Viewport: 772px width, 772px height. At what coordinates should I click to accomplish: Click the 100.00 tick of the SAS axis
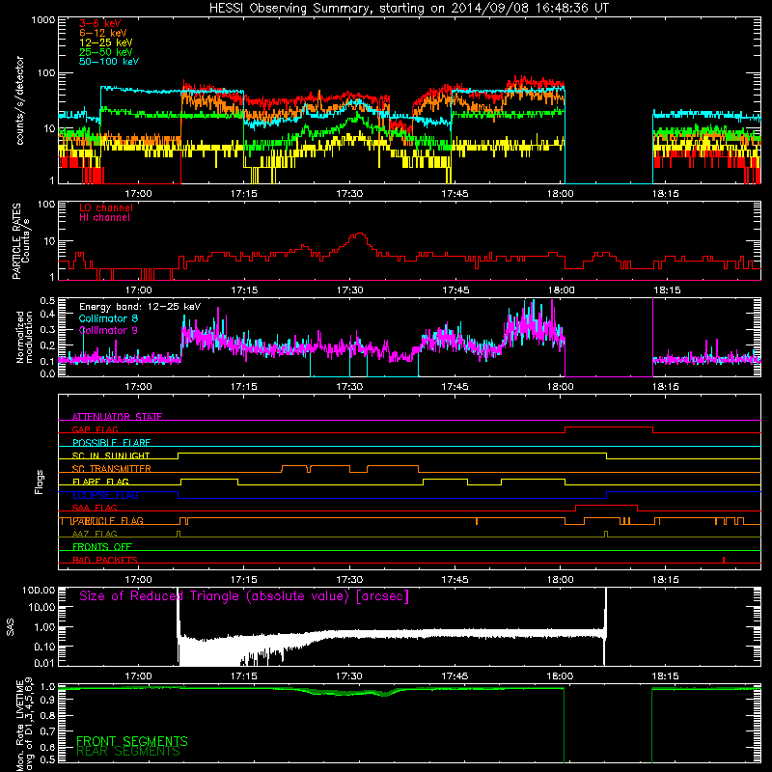point(39,590)
